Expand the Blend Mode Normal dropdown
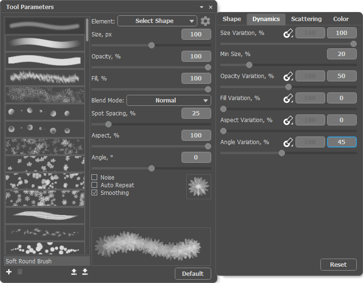Screen dimensions: 363x283 pos(169,101)
